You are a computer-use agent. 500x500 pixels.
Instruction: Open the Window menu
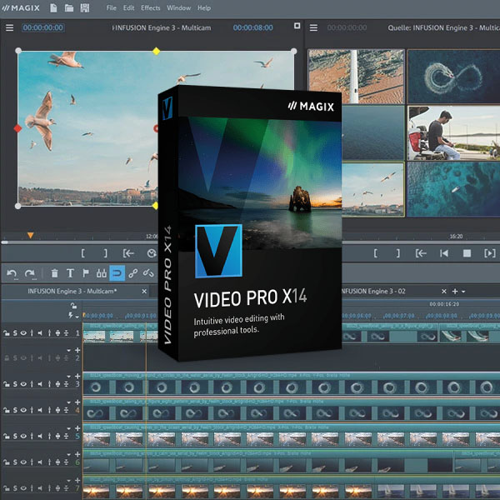(x=179, y=8)
